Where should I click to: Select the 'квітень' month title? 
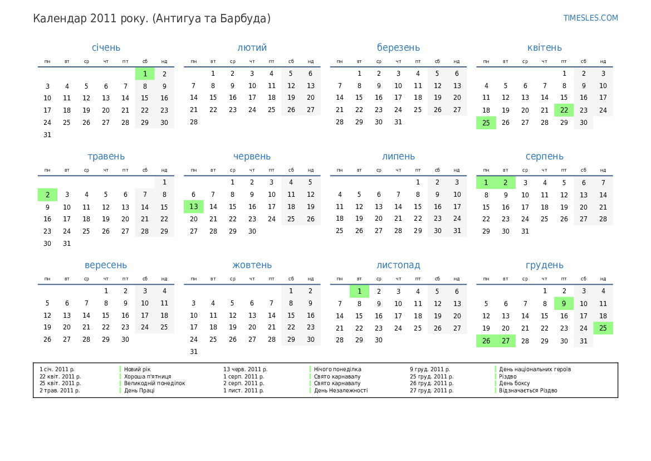(x=544, y=48)
